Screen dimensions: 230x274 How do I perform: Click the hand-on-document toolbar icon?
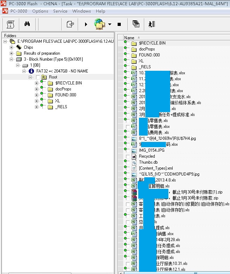click(x=70, y=24)
